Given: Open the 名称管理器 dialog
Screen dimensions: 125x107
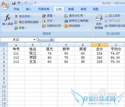Looking at the screenshot, I should [x=99, y=22].
